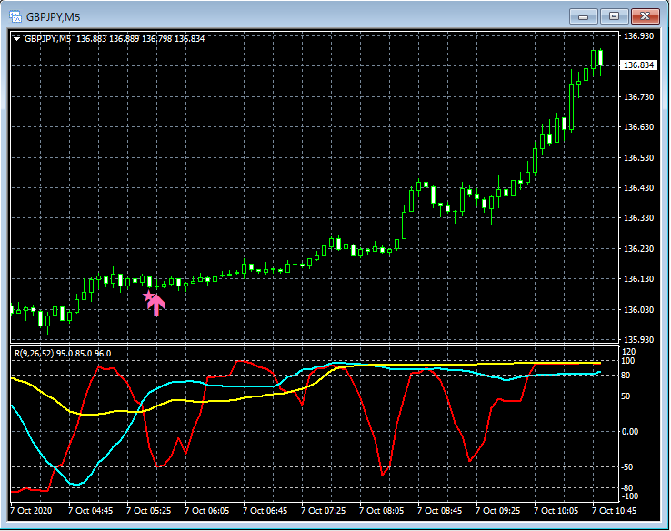
Task: Click the 136.330 price scale label
Action: tap(638, 218)
